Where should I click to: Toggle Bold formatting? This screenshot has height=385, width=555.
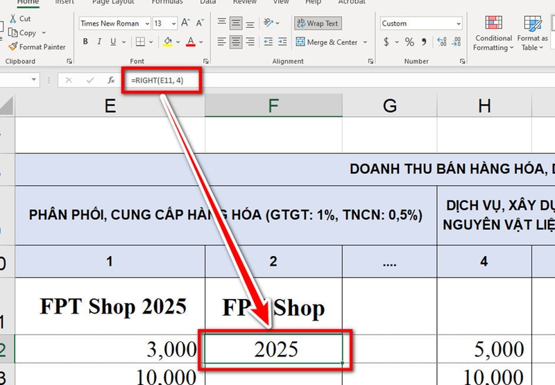(85, 42)
